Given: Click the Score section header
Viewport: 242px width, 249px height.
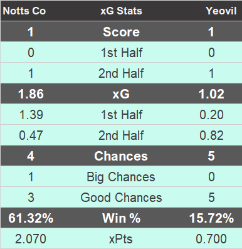Looking at the screenshot, I should [121, 32].
